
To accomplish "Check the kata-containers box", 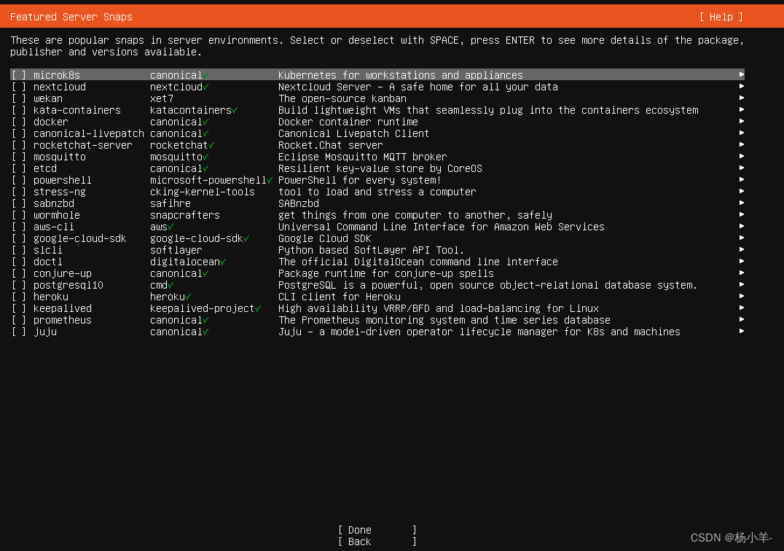I will click(x=19, y=110).
